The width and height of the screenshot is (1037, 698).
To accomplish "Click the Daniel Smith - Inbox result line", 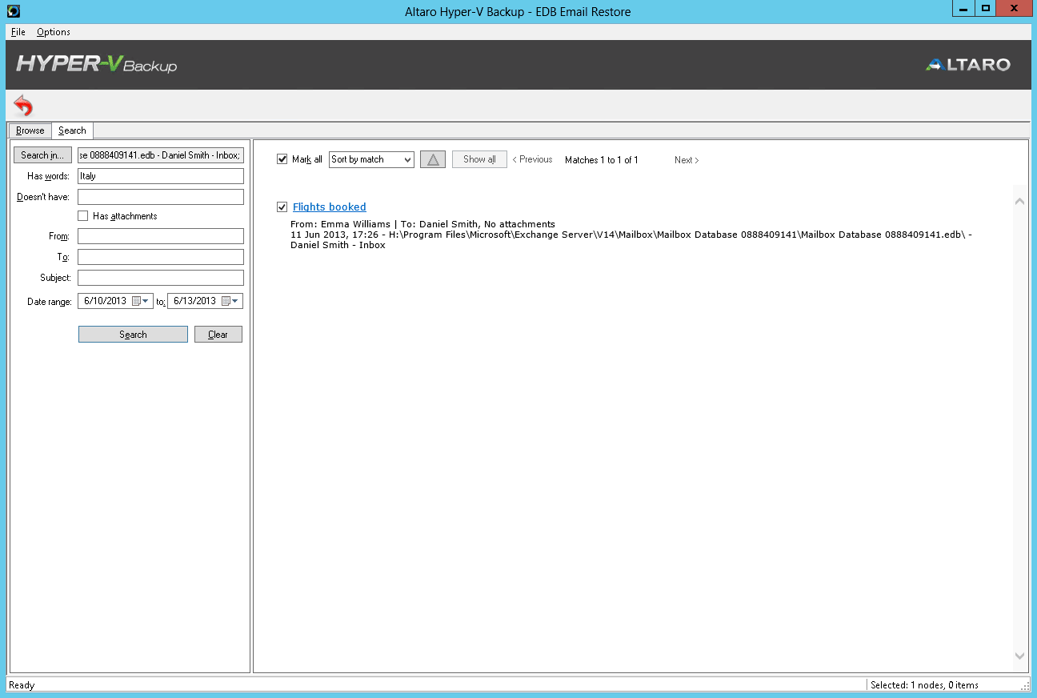I will tap(338, 245).
